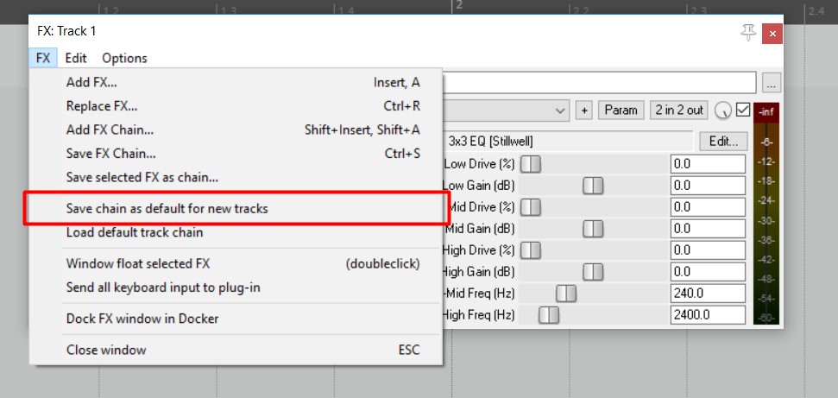Open the Options menu
The height and width of the screenshot is (398, 838).
(124, 58)
